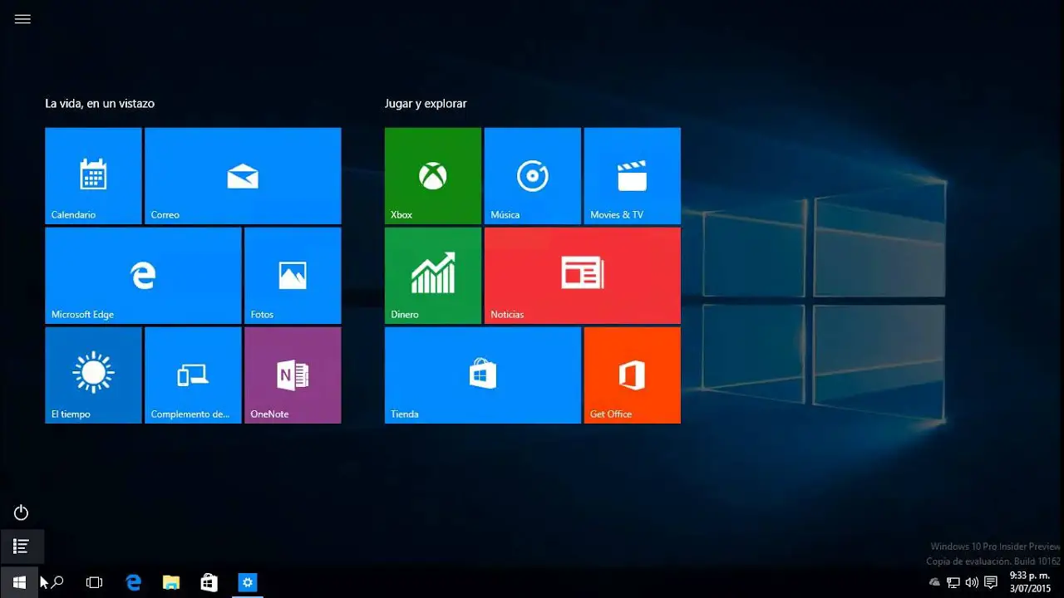This screenshot has width=1064, height=598.
Task: Open Task View in the taskbar
Action: [x=94, y=583]
